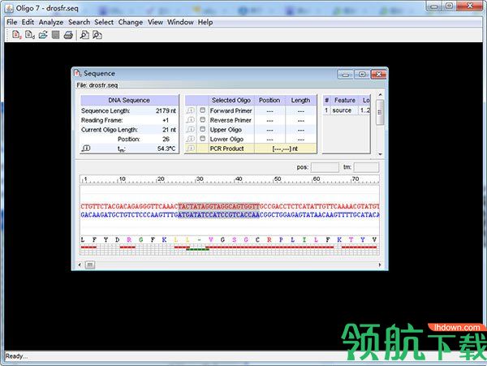Open the Window menu
Viewport: 487px width, 366px height.
(180, 22)
